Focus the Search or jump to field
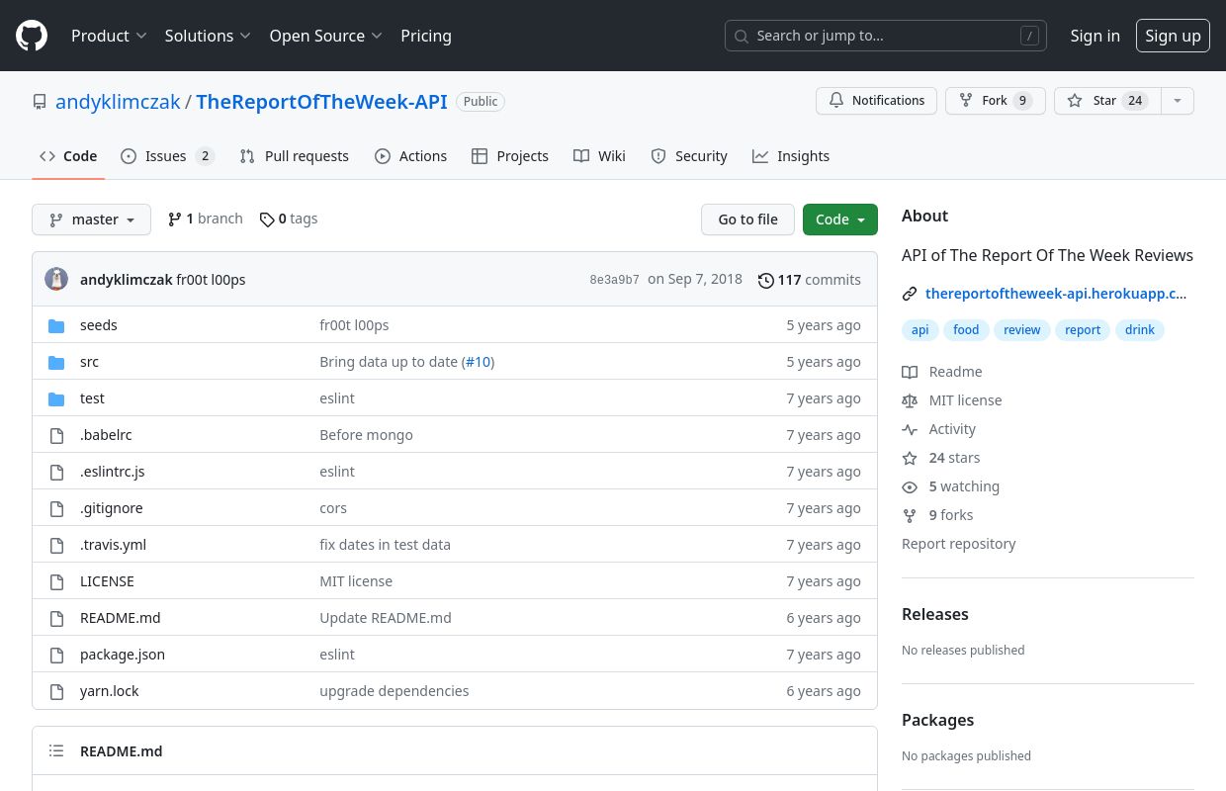 885,36
